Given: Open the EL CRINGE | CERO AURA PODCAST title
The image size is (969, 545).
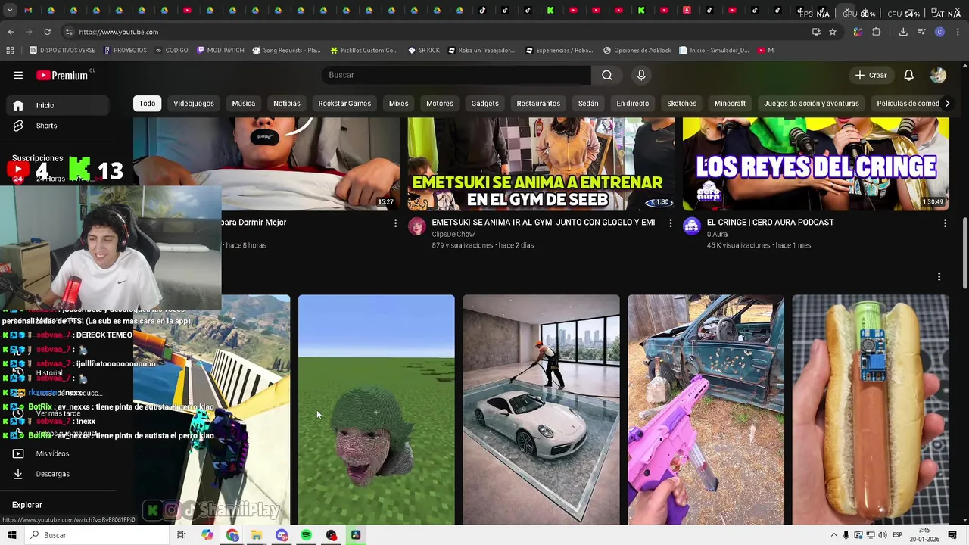Looking at the screenshot, I should (770, 223).
